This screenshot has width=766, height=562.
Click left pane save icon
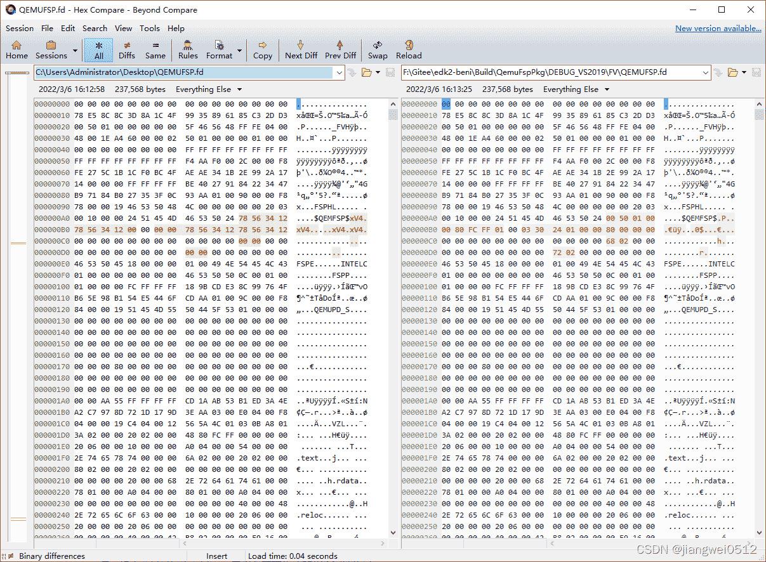390,72
